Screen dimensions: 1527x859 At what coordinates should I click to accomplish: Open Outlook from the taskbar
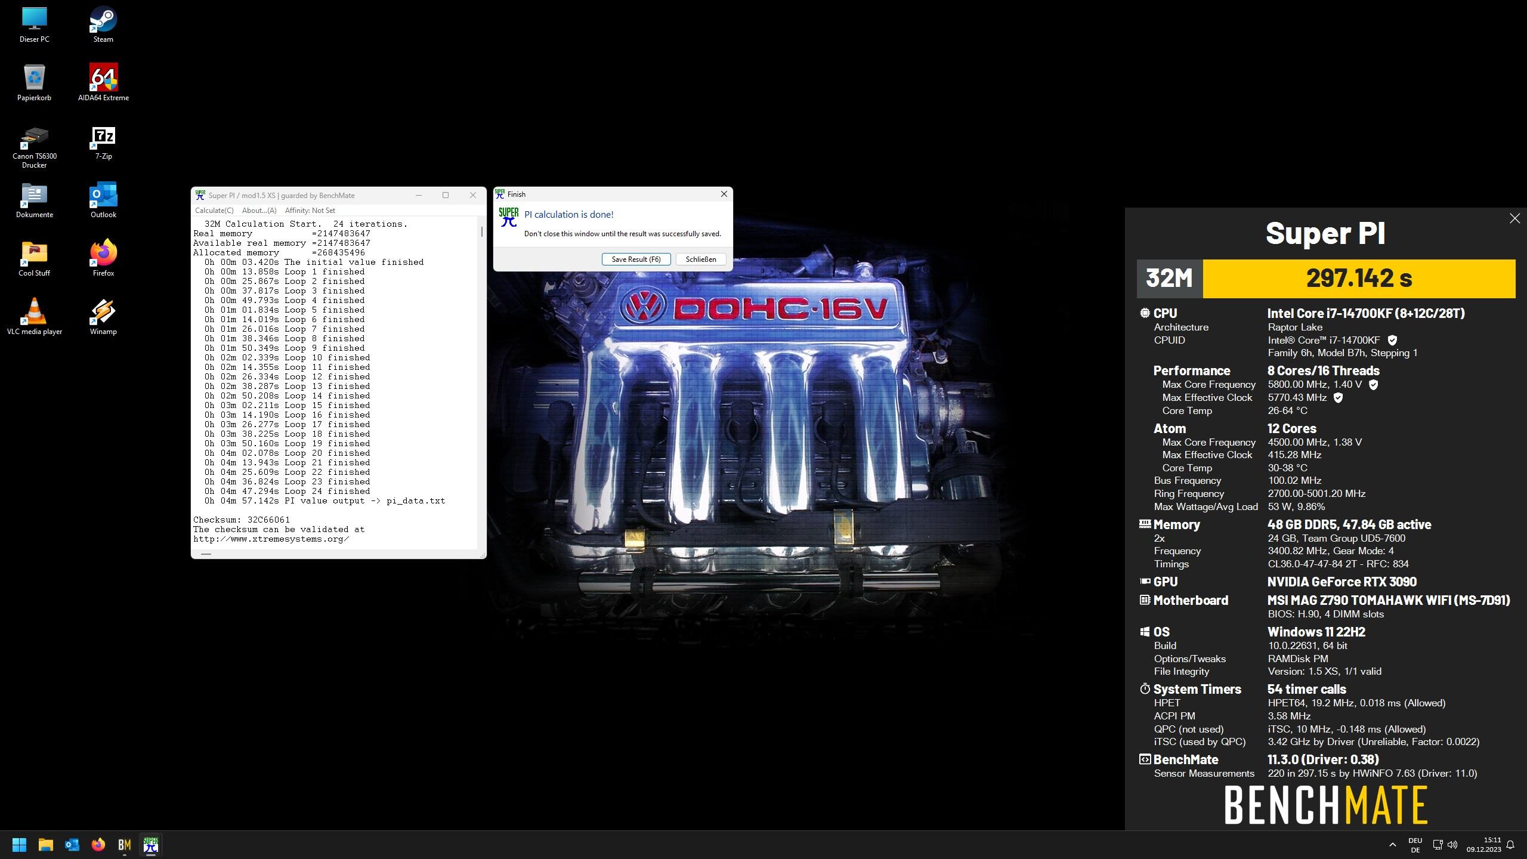click(72, 845)
